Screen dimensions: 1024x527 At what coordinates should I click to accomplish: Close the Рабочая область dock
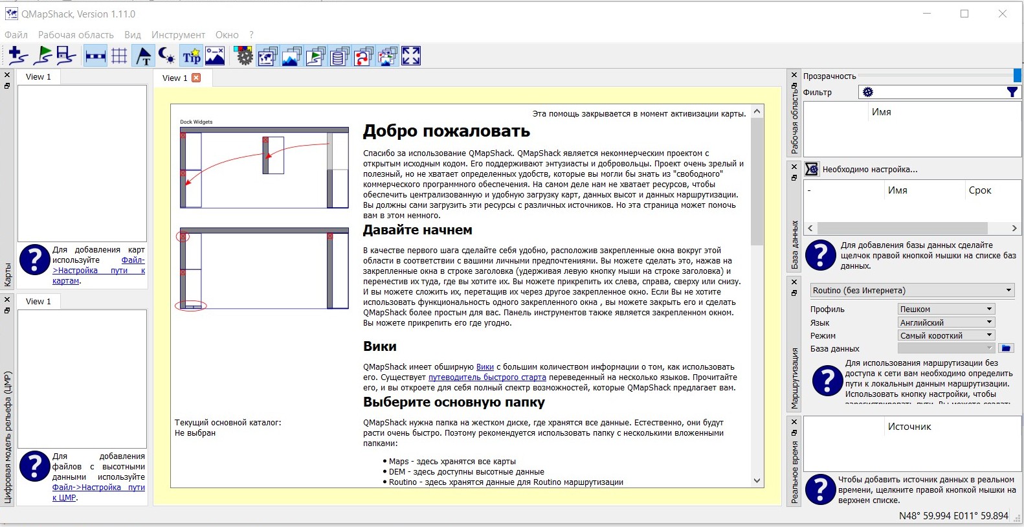pos(794,75)
